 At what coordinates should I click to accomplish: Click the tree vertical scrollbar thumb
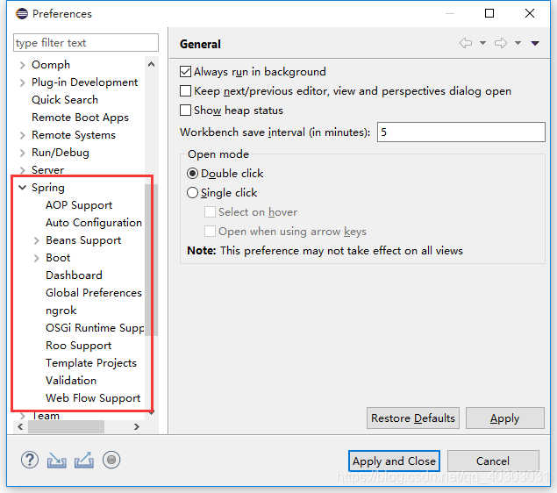coord(151,260)
